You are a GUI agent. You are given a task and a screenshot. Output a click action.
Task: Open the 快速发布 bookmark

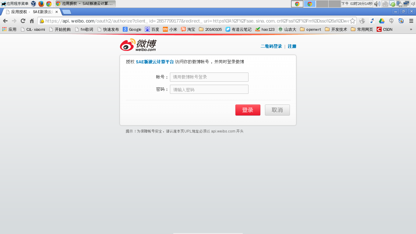[x=108, y=29]
